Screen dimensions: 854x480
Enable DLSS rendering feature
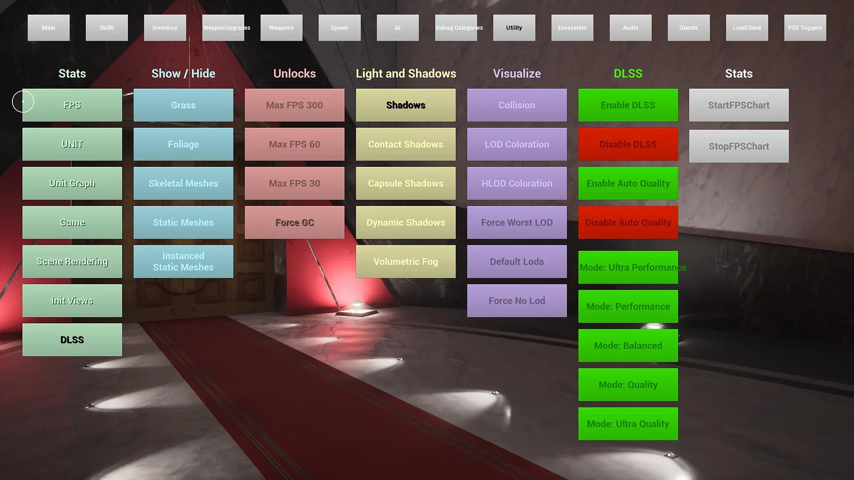click(628, 105)
